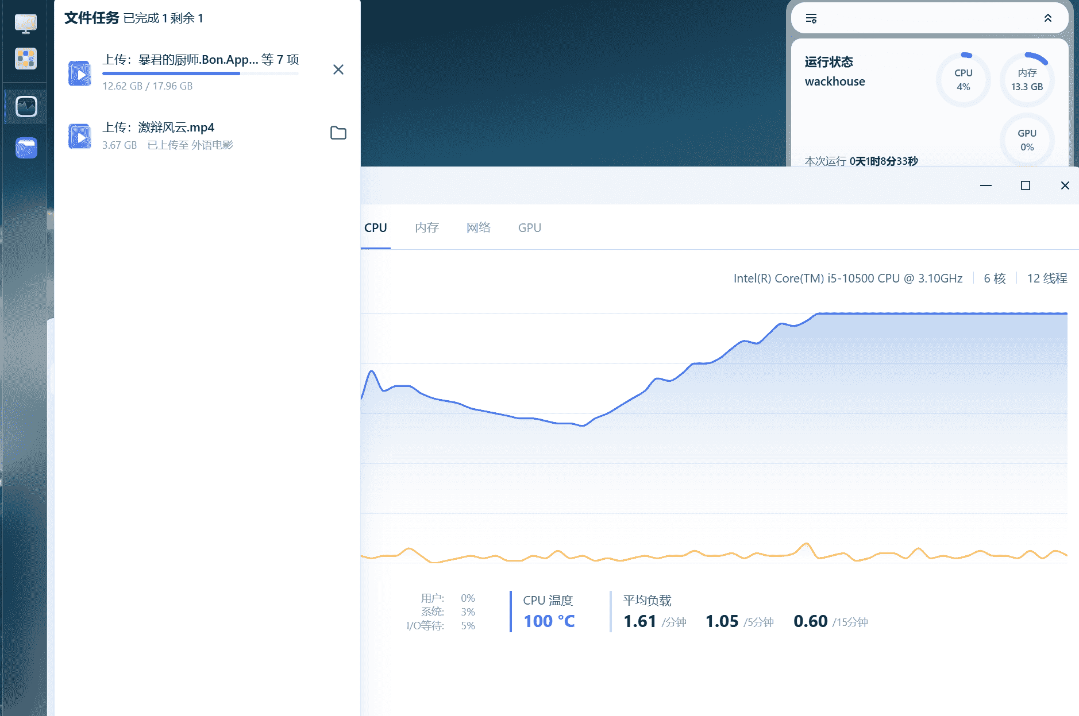Click the I/O等待: 5% usage row
This screenshot has width=1079, height=716.
441,626
